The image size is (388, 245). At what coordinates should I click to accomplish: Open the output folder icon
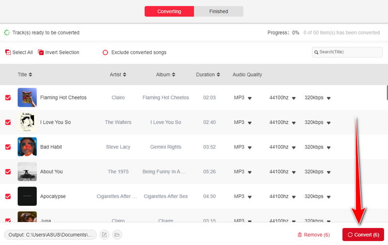click(117, 235)
